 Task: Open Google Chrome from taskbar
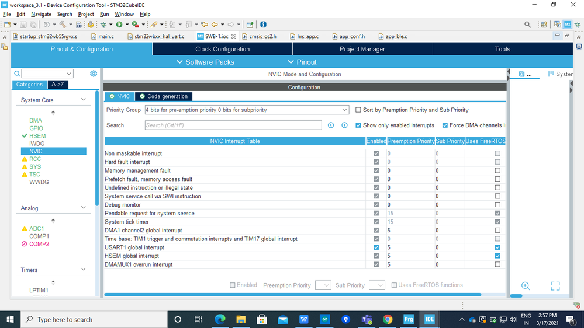pyautogui.click(x=388, y=319)
